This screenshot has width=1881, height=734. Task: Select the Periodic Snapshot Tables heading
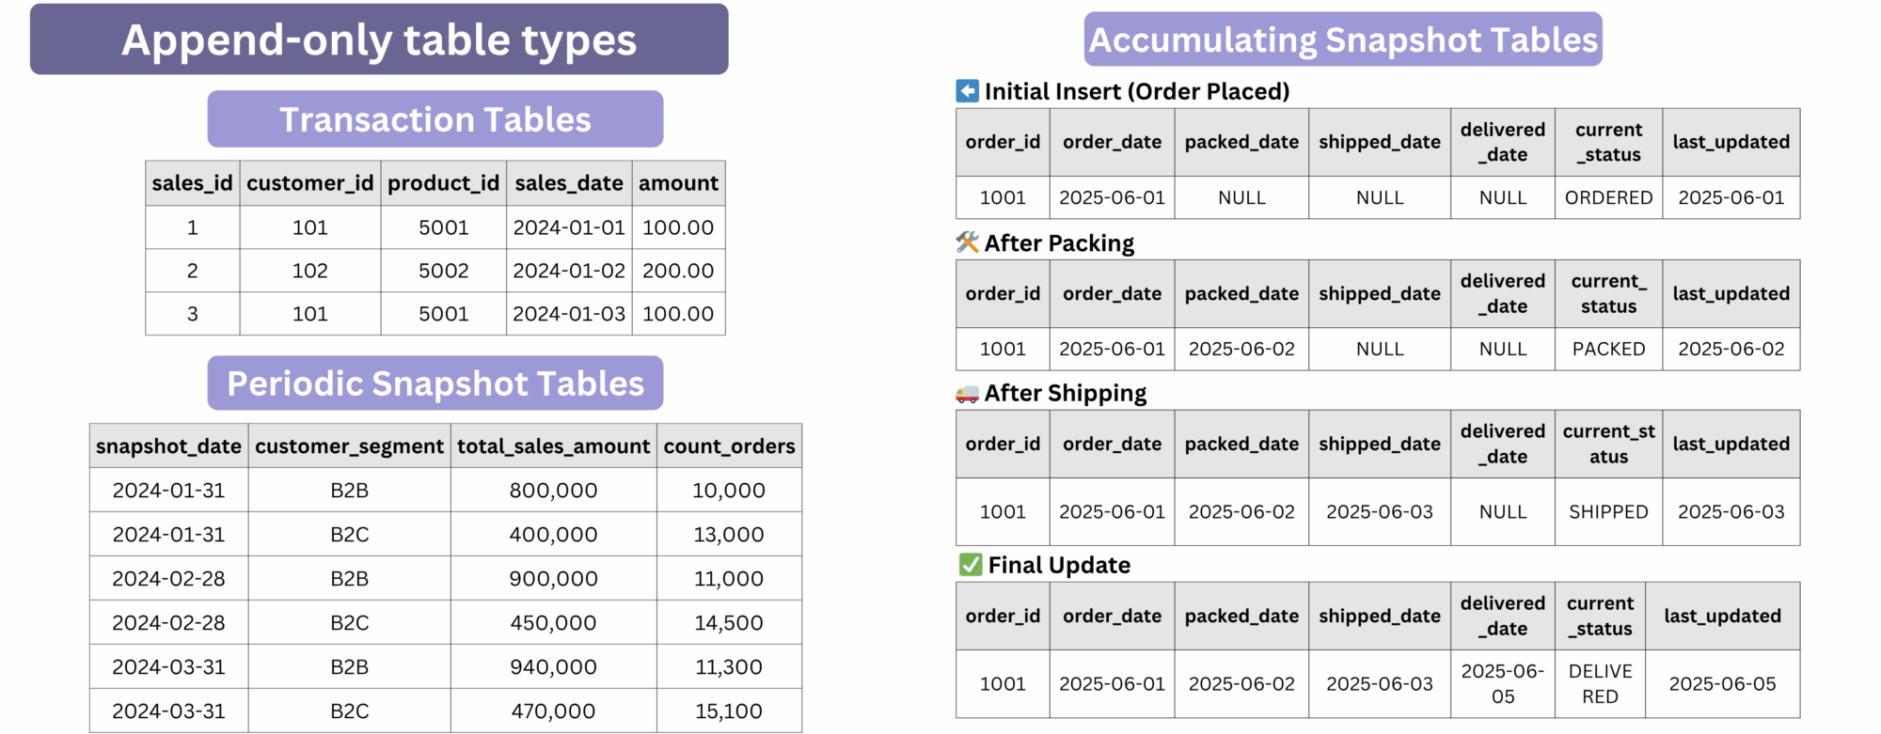click(435, 383)
